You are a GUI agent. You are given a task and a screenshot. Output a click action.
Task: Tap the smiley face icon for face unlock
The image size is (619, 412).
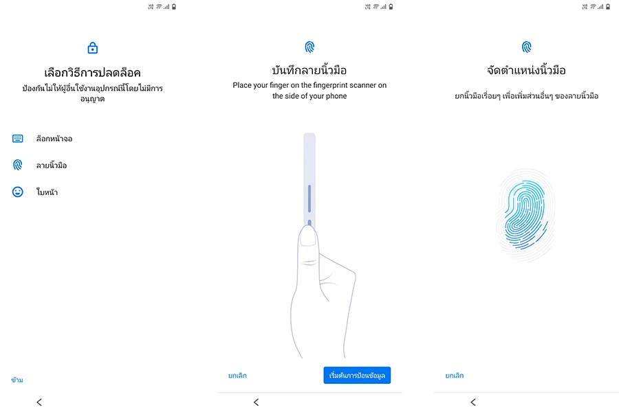(17, 192)
